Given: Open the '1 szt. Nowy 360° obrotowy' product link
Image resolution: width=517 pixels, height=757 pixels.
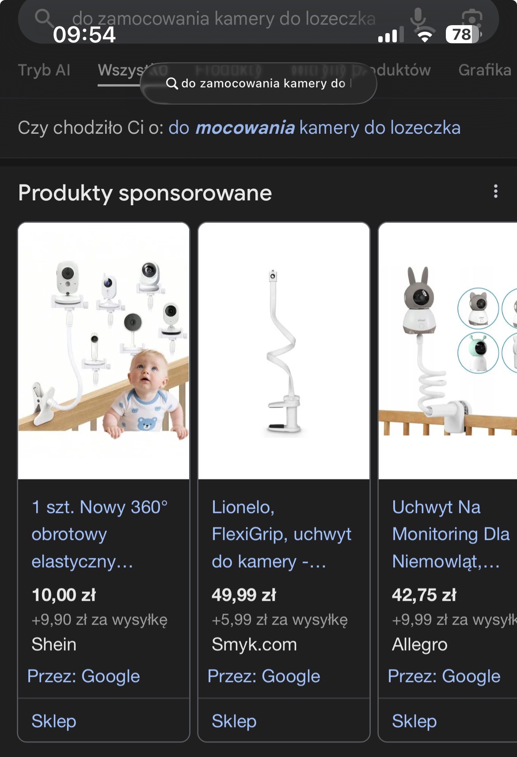Looking at the screenshot, I should coord(100,534).
